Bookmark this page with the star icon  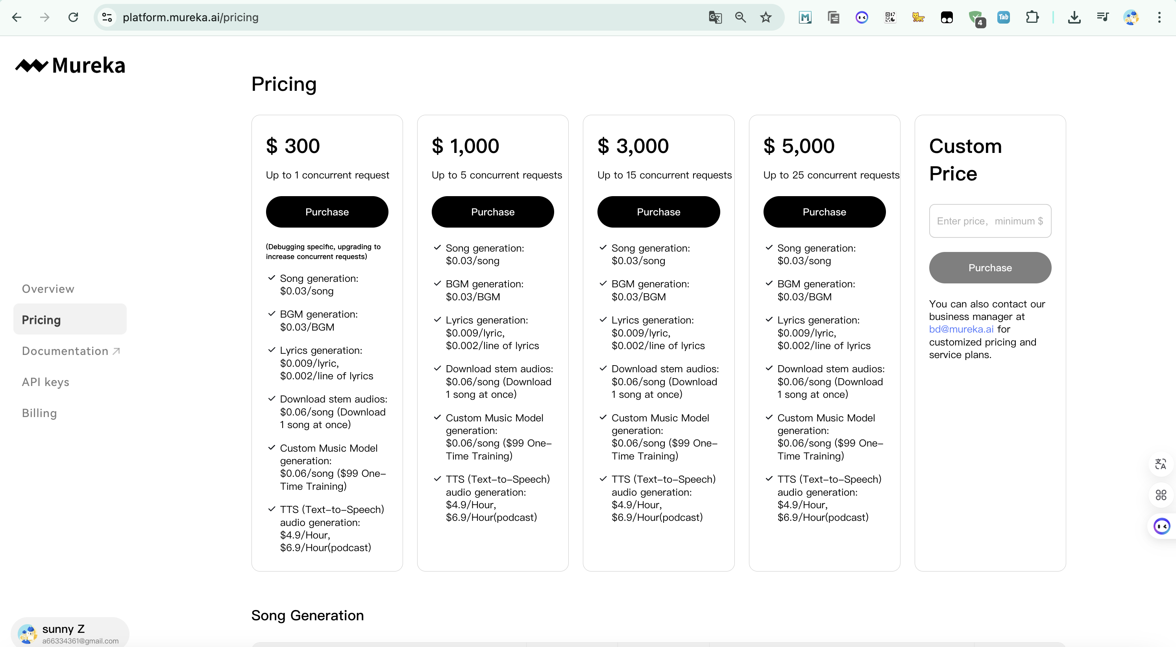pyautogui.click(x=766, y=17)
